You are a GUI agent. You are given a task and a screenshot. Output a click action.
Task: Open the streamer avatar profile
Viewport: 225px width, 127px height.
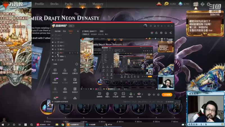(x=145, y=26)
